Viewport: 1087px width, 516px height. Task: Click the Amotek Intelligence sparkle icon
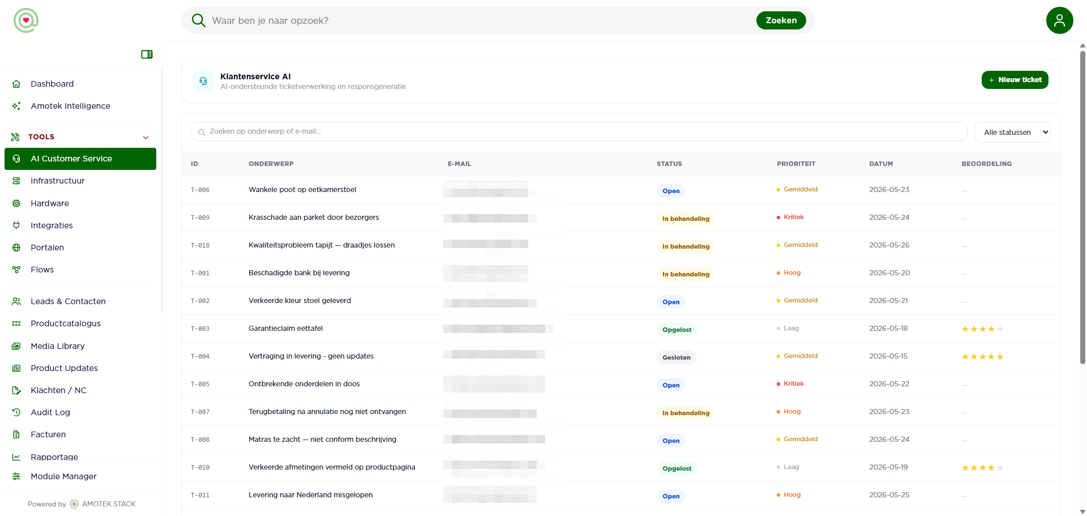pyautogui.click(x=16, y=106)
